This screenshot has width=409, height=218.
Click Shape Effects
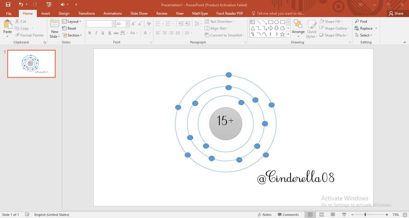point(334,35)
